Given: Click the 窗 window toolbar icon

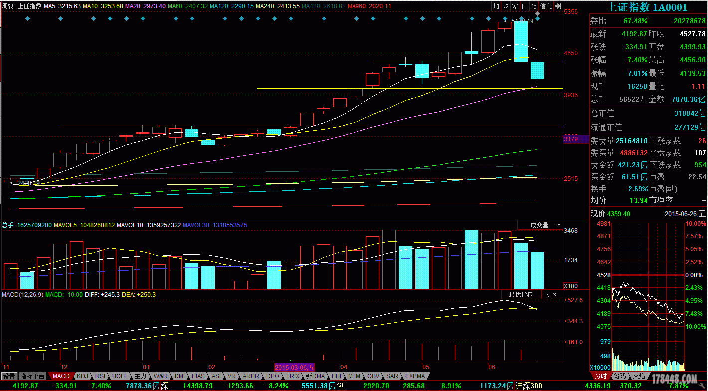Looking at the screenshot, I should coord(515,6).
